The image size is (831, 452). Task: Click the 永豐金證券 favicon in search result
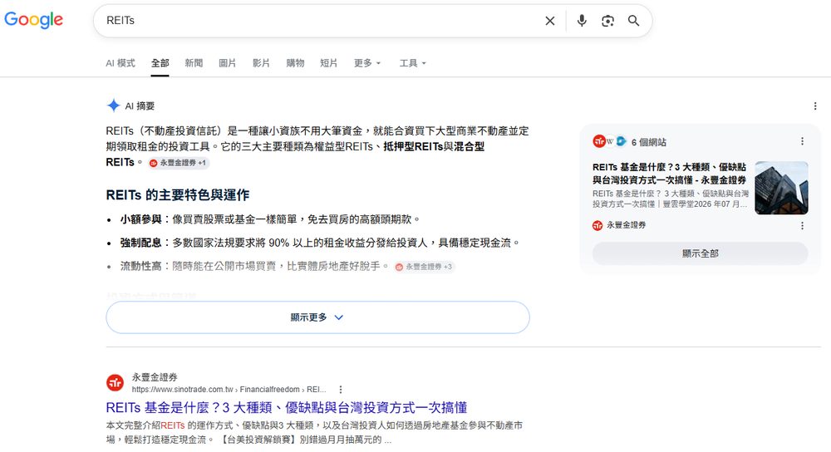pyautogui.click(x=115, y=382)
